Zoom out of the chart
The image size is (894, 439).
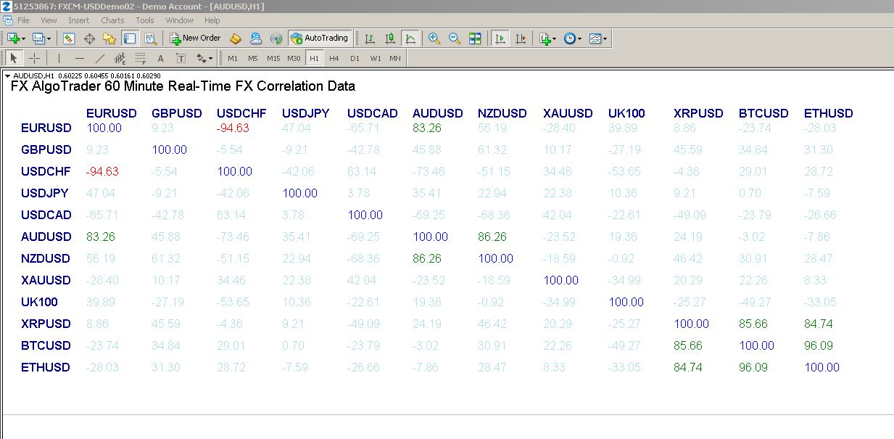455,38
